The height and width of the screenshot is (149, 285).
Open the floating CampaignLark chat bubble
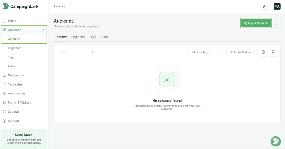tap(276, 141)
